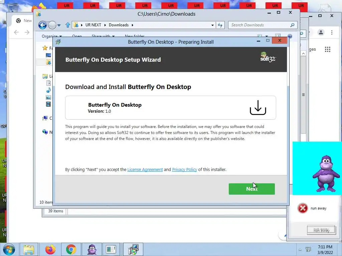
Task: Click the search magnifier icon in Explorer
Action: [293, 25]
